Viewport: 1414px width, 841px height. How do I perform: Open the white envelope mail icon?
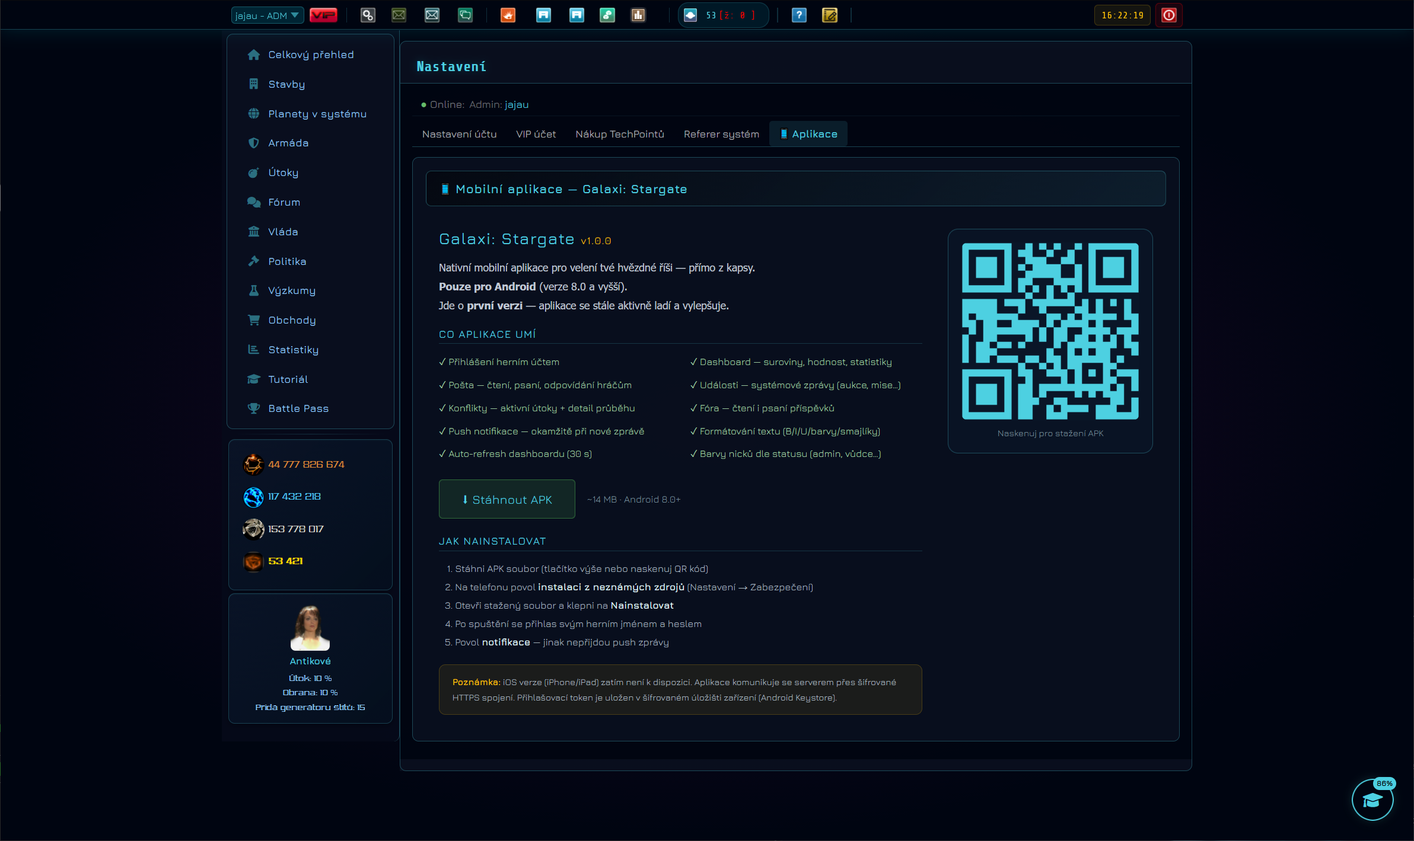pos(432,15)
